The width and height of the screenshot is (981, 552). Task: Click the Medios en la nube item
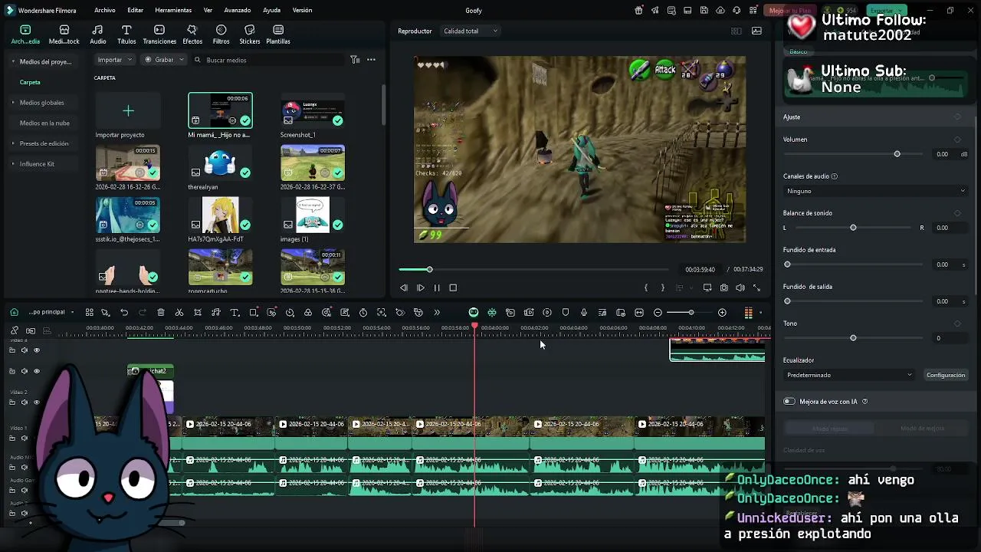[x=44, y=123]
